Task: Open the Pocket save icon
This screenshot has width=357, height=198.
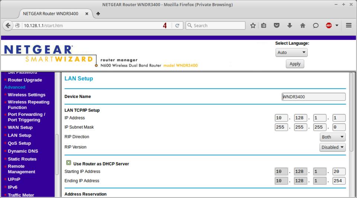Action: tap(277, 25)
